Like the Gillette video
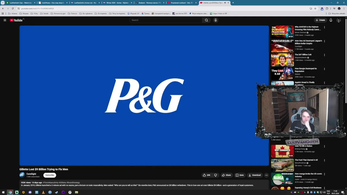Screen dimensions: 347x195 pos(207,175)
